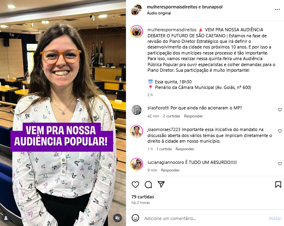This screenshot has width=284, height=226.
Task: Reply to silasfiorotti's comment
Action: coord(193,116)
